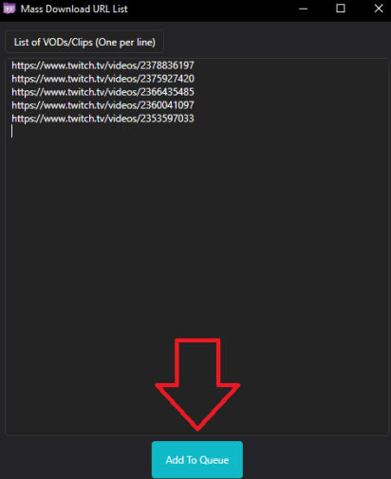This screenshot has width=391, height=479.
Task: Click the Add To Queue button
Action: (x=197, y=459)
